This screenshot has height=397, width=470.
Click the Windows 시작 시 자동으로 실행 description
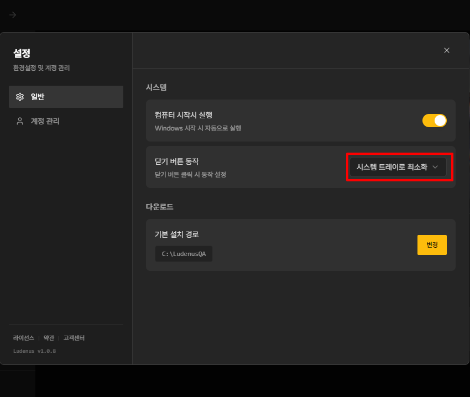(x=198, y=128)
